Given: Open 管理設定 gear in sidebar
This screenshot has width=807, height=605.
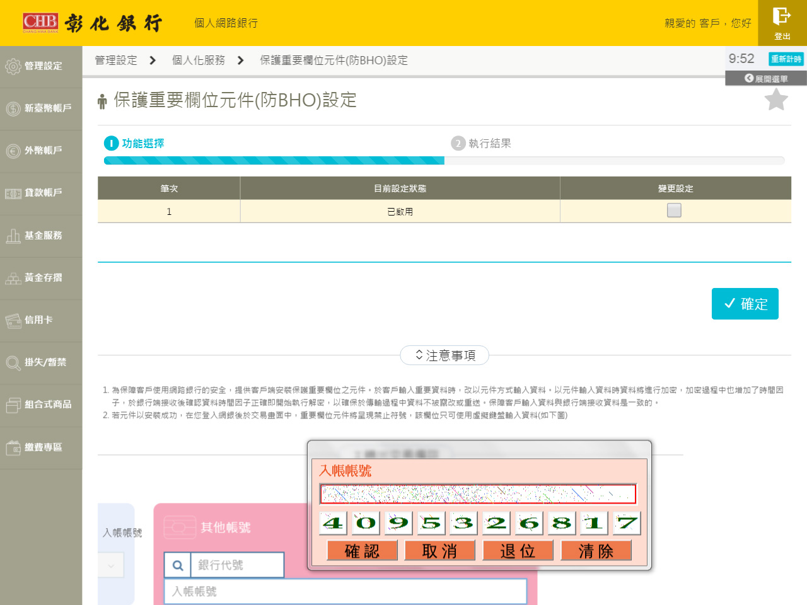Looking at the screenshot, I should (13, 66).
